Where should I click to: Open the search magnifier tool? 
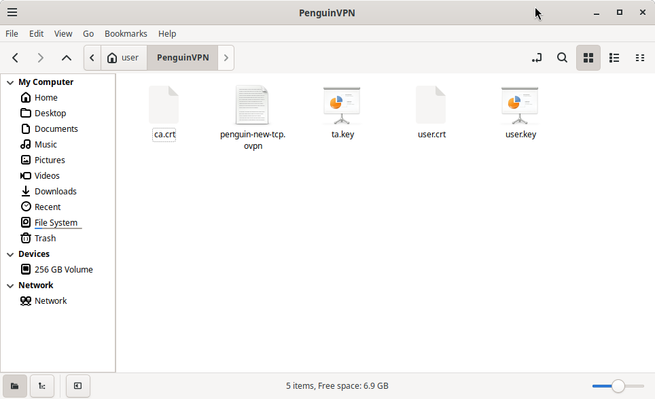tap(563, 58)
